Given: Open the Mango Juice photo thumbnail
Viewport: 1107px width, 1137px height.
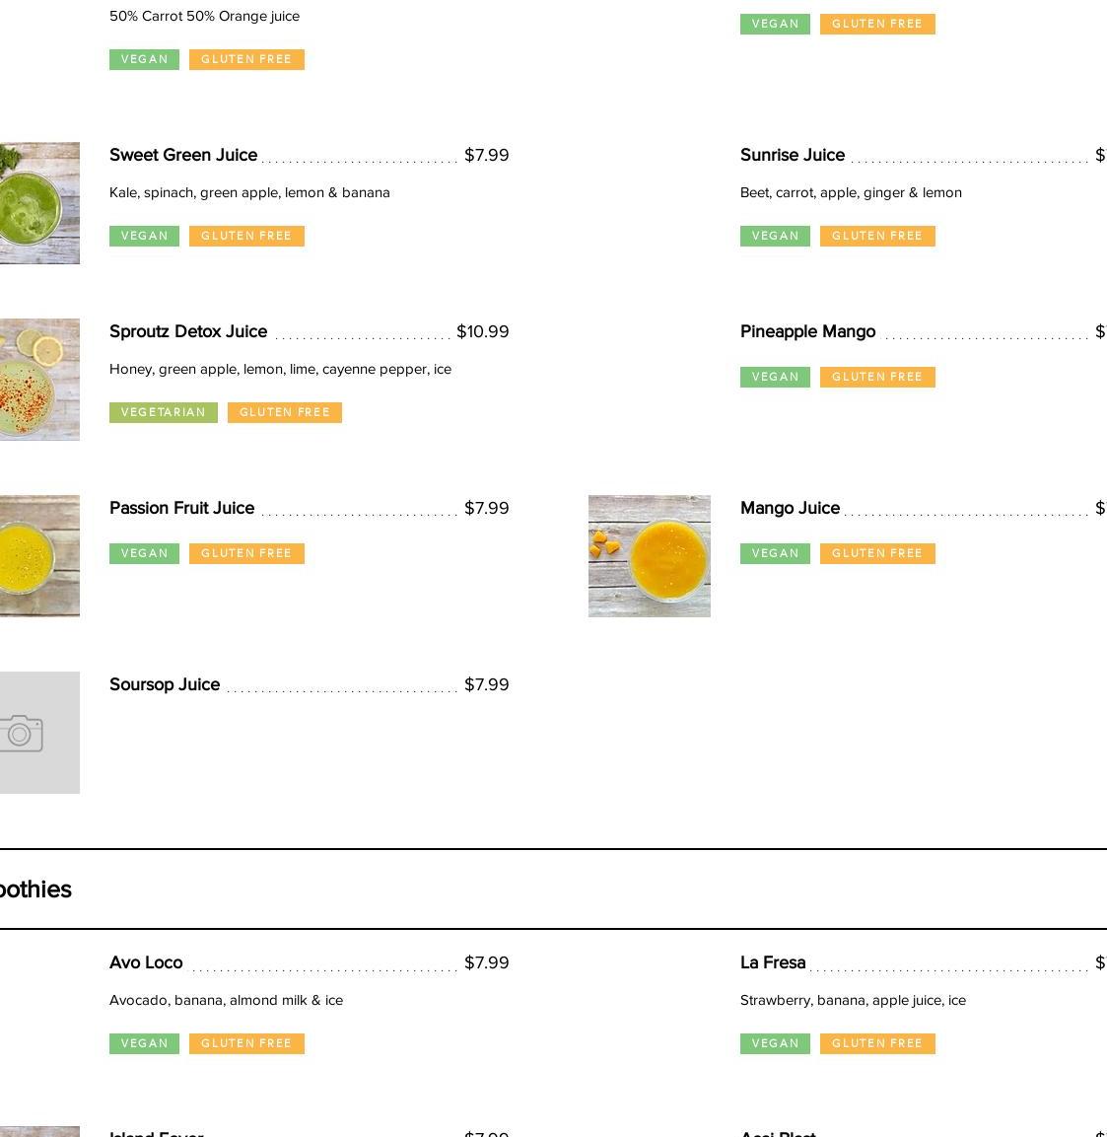Looking at the screenshot, I should click(649, 556).
